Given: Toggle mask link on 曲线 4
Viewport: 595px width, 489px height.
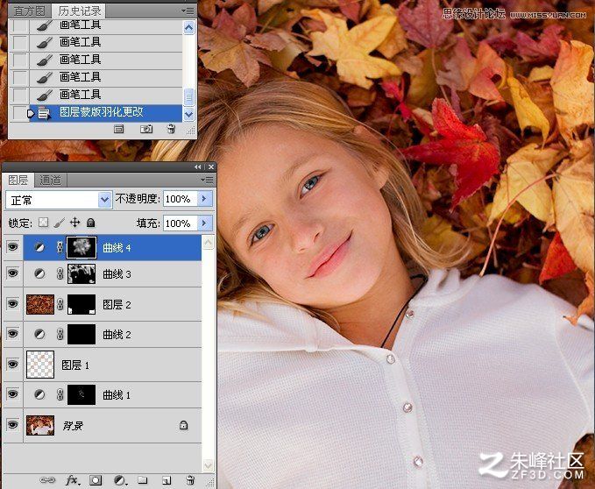Looking at the screenshot, I should coord(60,247).
